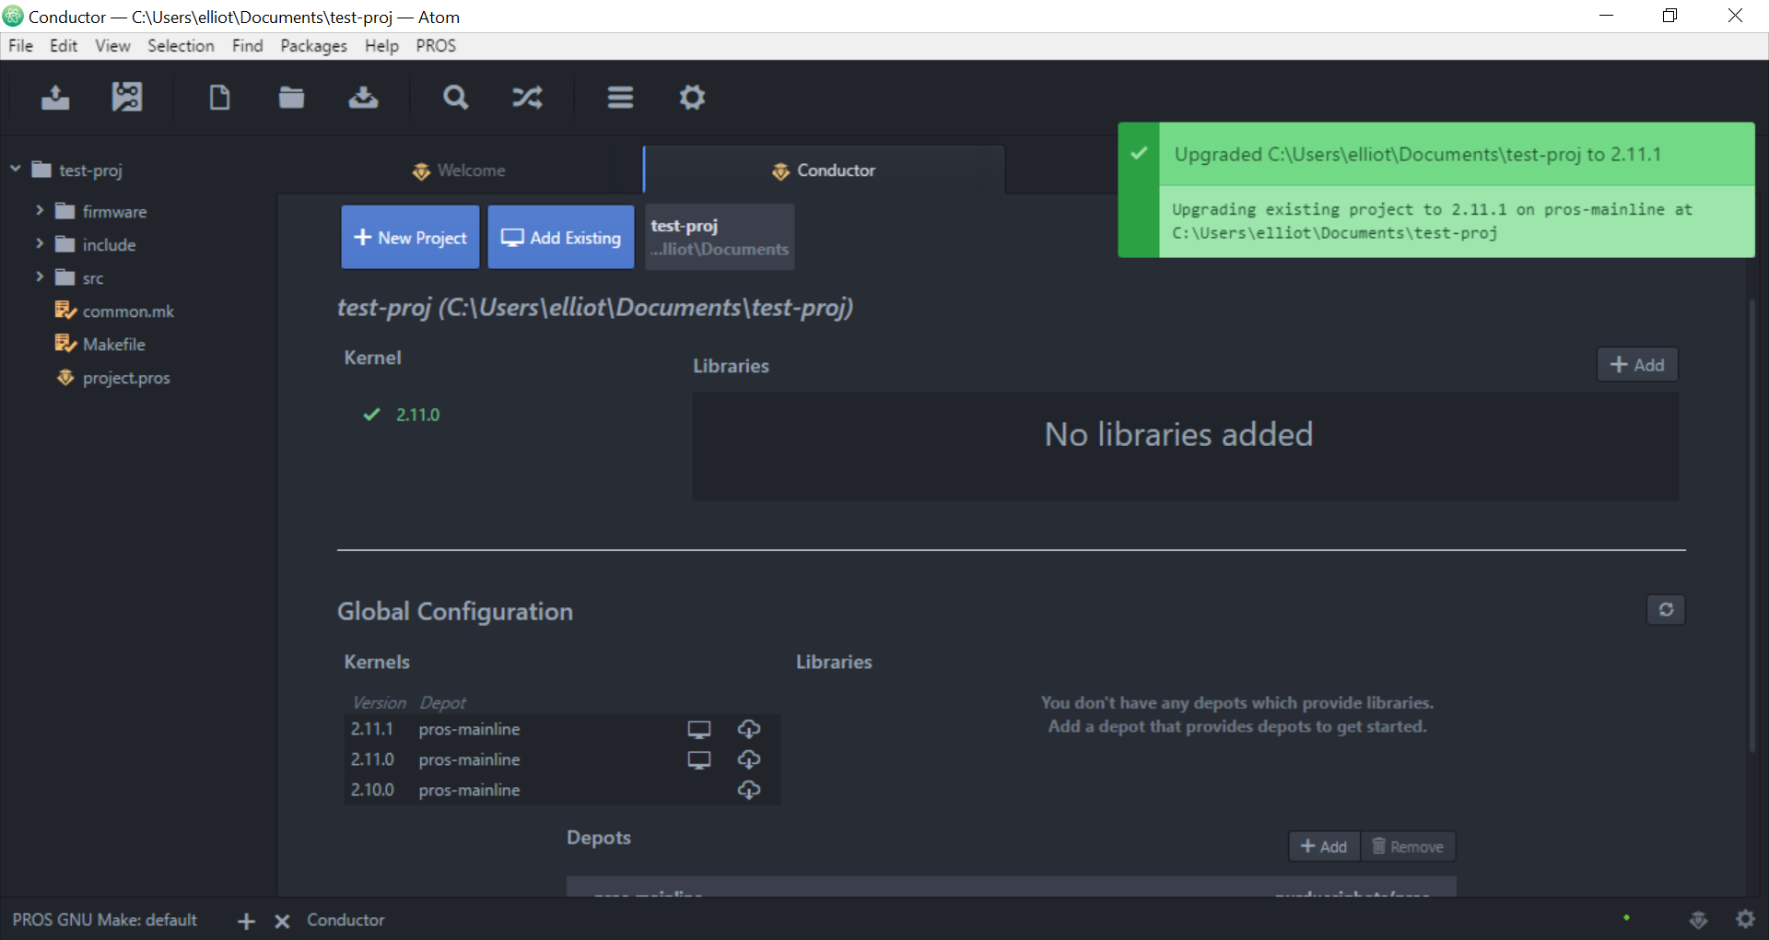Screen dimensions: 1769x940
Task: Click the gear icon in the status bar
Action: pyautogui.click(x=1745, y=919)
